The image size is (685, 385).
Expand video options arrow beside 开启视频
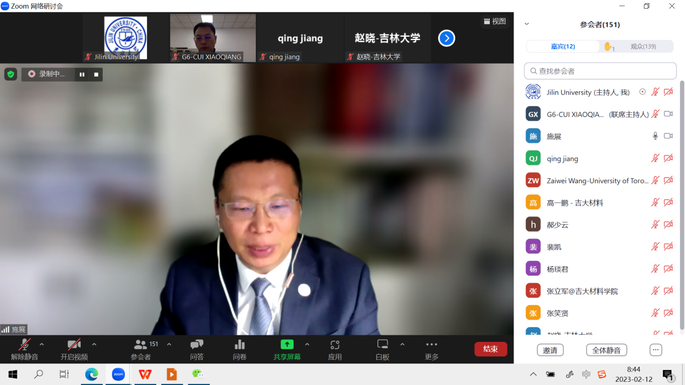(x=94, y=345)
